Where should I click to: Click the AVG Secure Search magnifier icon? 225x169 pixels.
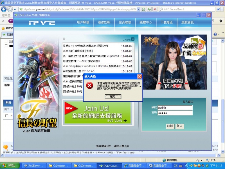point(161,9)
